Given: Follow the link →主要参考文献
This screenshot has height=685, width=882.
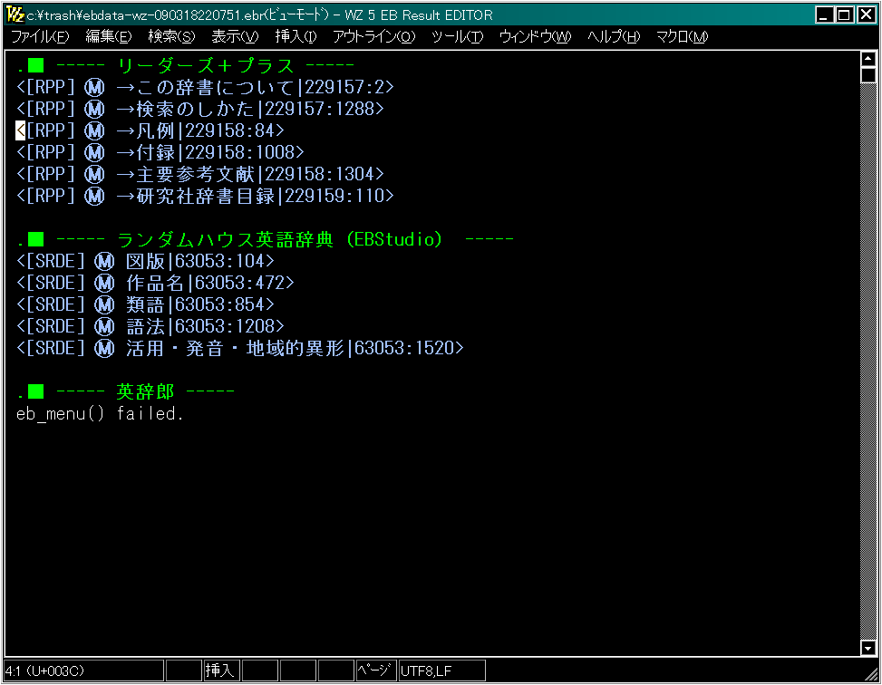Looking at the screenshot, I should pyautogui.click(x=185, y=174).
